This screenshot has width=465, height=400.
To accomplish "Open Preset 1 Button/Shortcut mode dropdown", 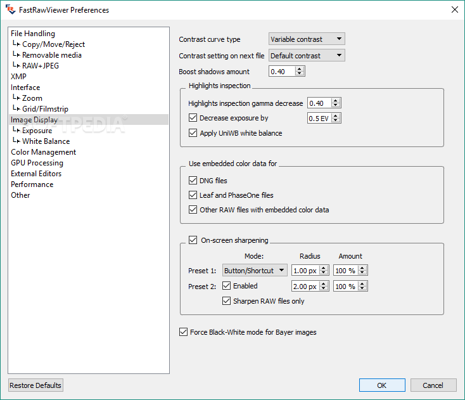I will pyautogui.click(x=255, y=271).
